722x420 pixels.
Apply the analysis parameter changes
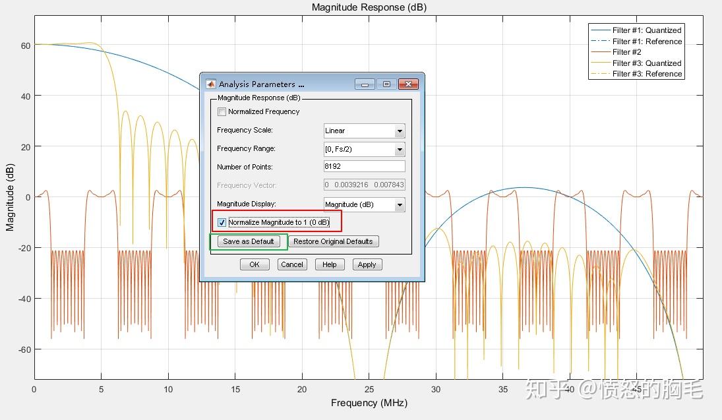[x=367, y=264]
